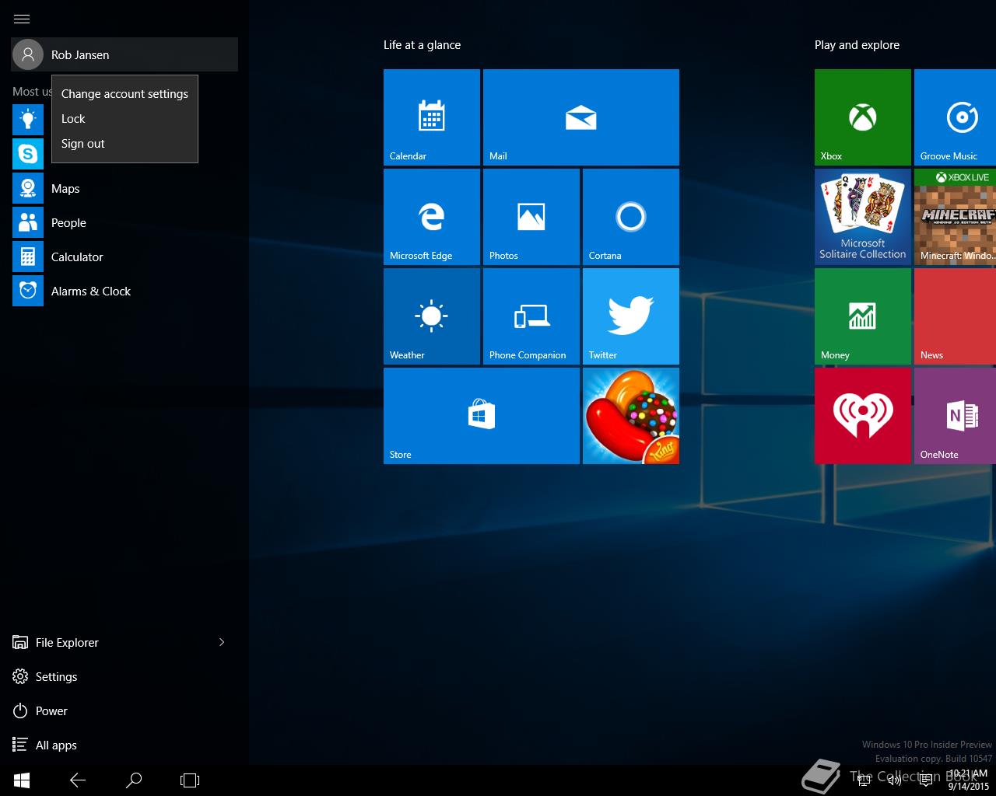The height and width of the screenshot is (796, 996).
Task: Select Lock from the account menu
Action: pos(124,118)
